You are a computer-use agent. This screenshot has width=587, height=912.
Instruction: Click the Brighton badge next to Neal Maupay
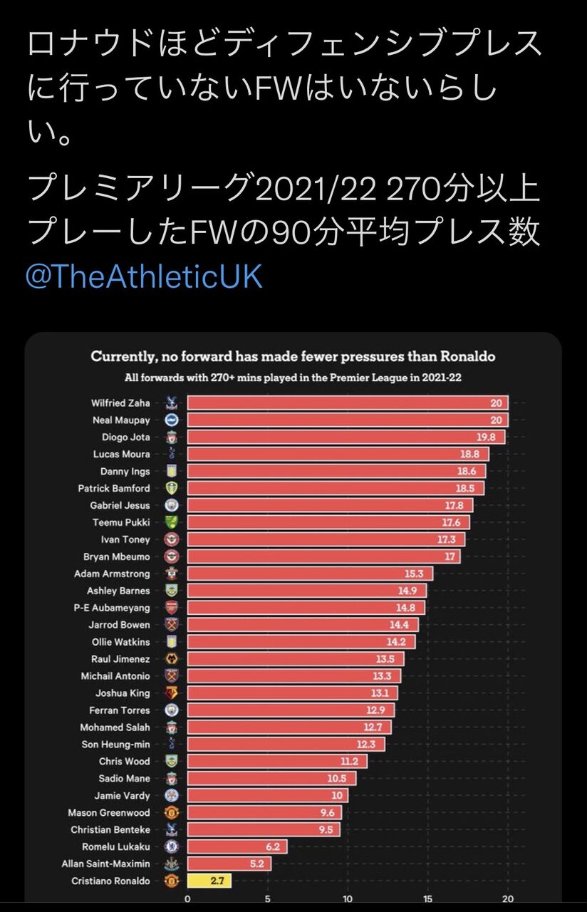(x=171, y=420)
